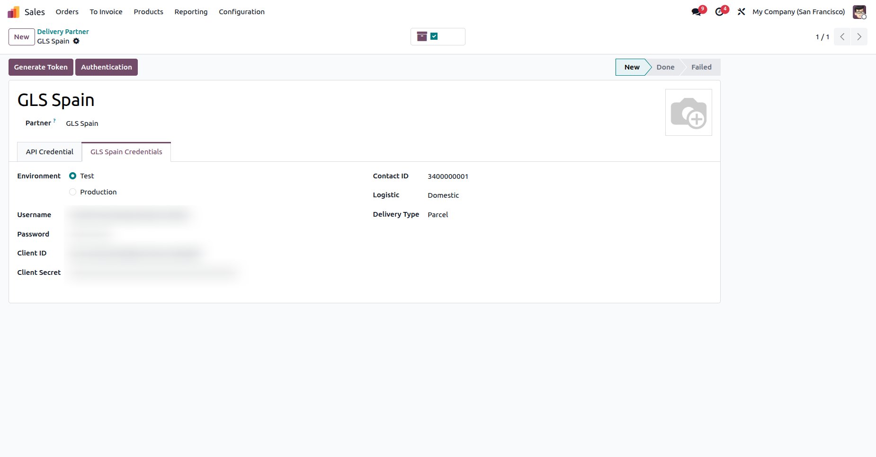Open the activities clock icon with 4 badge
Screen dimensions: 876x457
point(720,12)
